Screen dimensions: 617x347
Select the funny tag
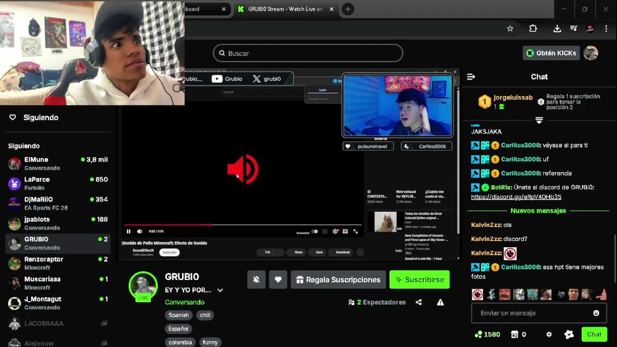point(210,342)
